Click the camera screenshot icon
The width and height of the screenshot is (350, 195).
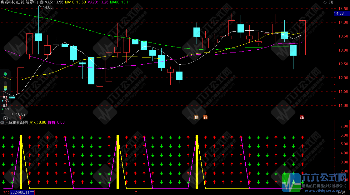pos(5,118)
